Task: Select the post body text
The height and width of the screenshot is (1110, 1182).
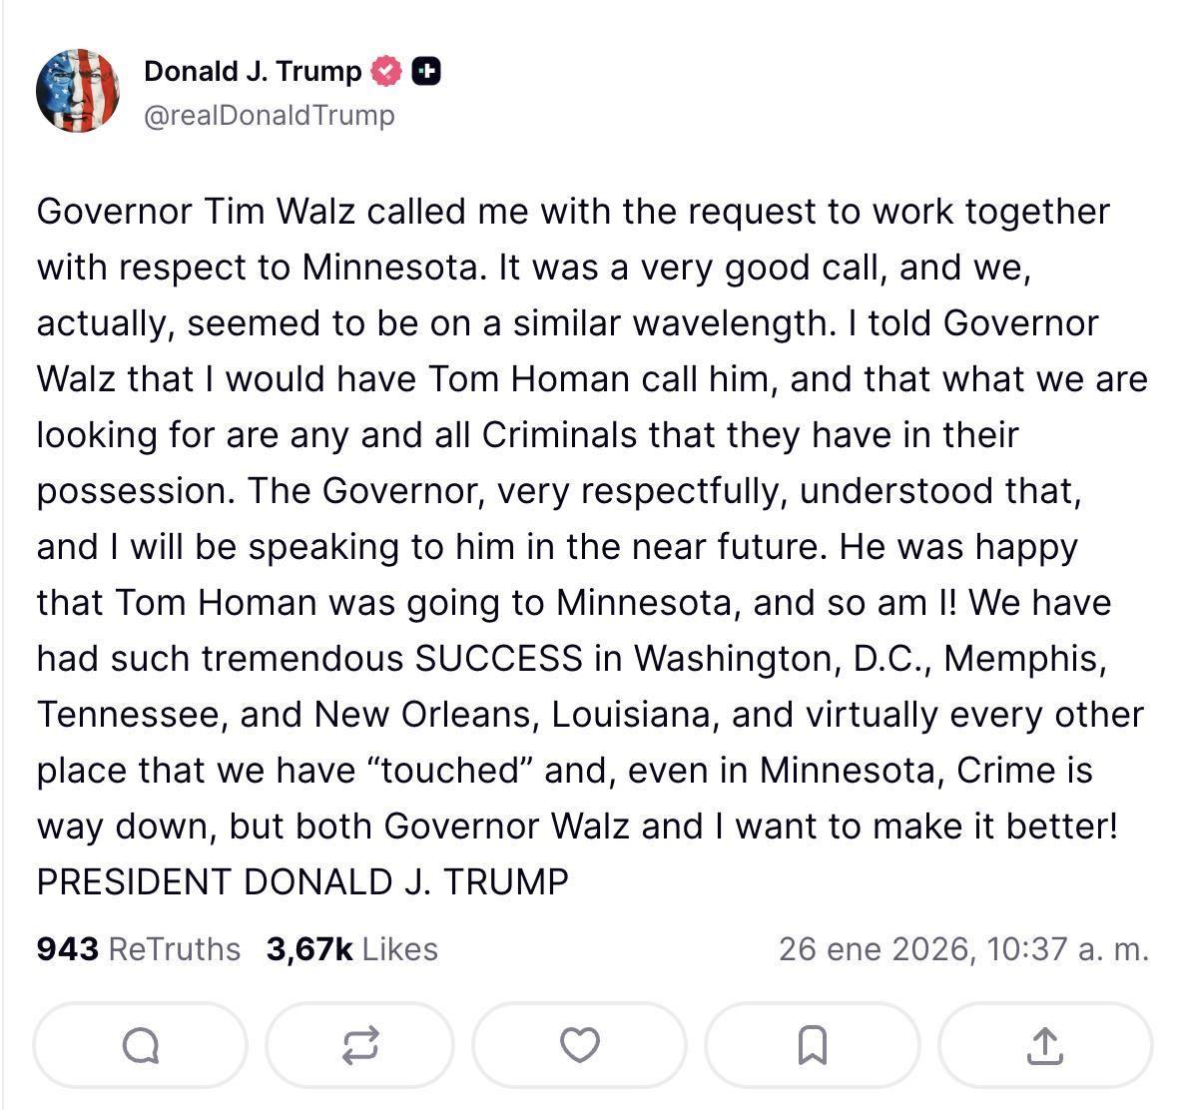Action: tap(574, 546)
